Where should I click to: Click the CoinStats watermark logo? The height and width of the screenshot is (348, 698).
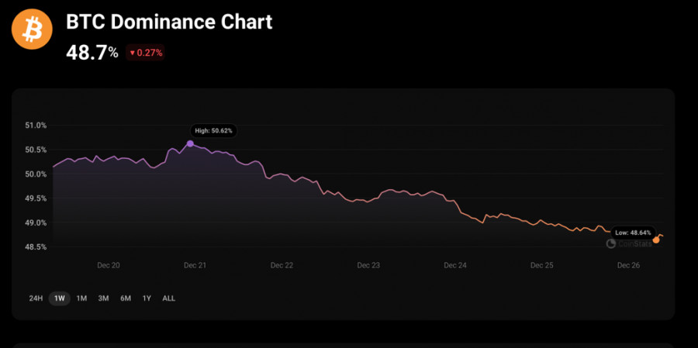pos(627,243)
